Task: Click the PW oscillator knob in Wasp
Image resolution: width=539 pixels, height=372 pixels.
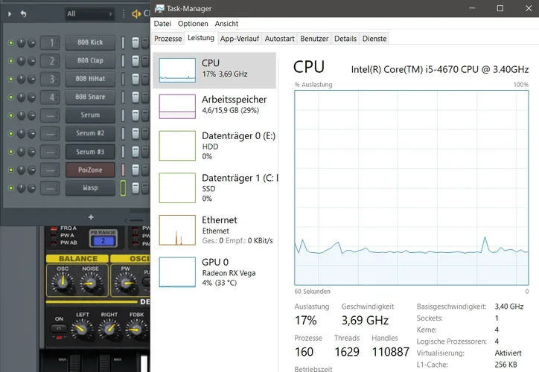Action: click(x=126, y=283)
